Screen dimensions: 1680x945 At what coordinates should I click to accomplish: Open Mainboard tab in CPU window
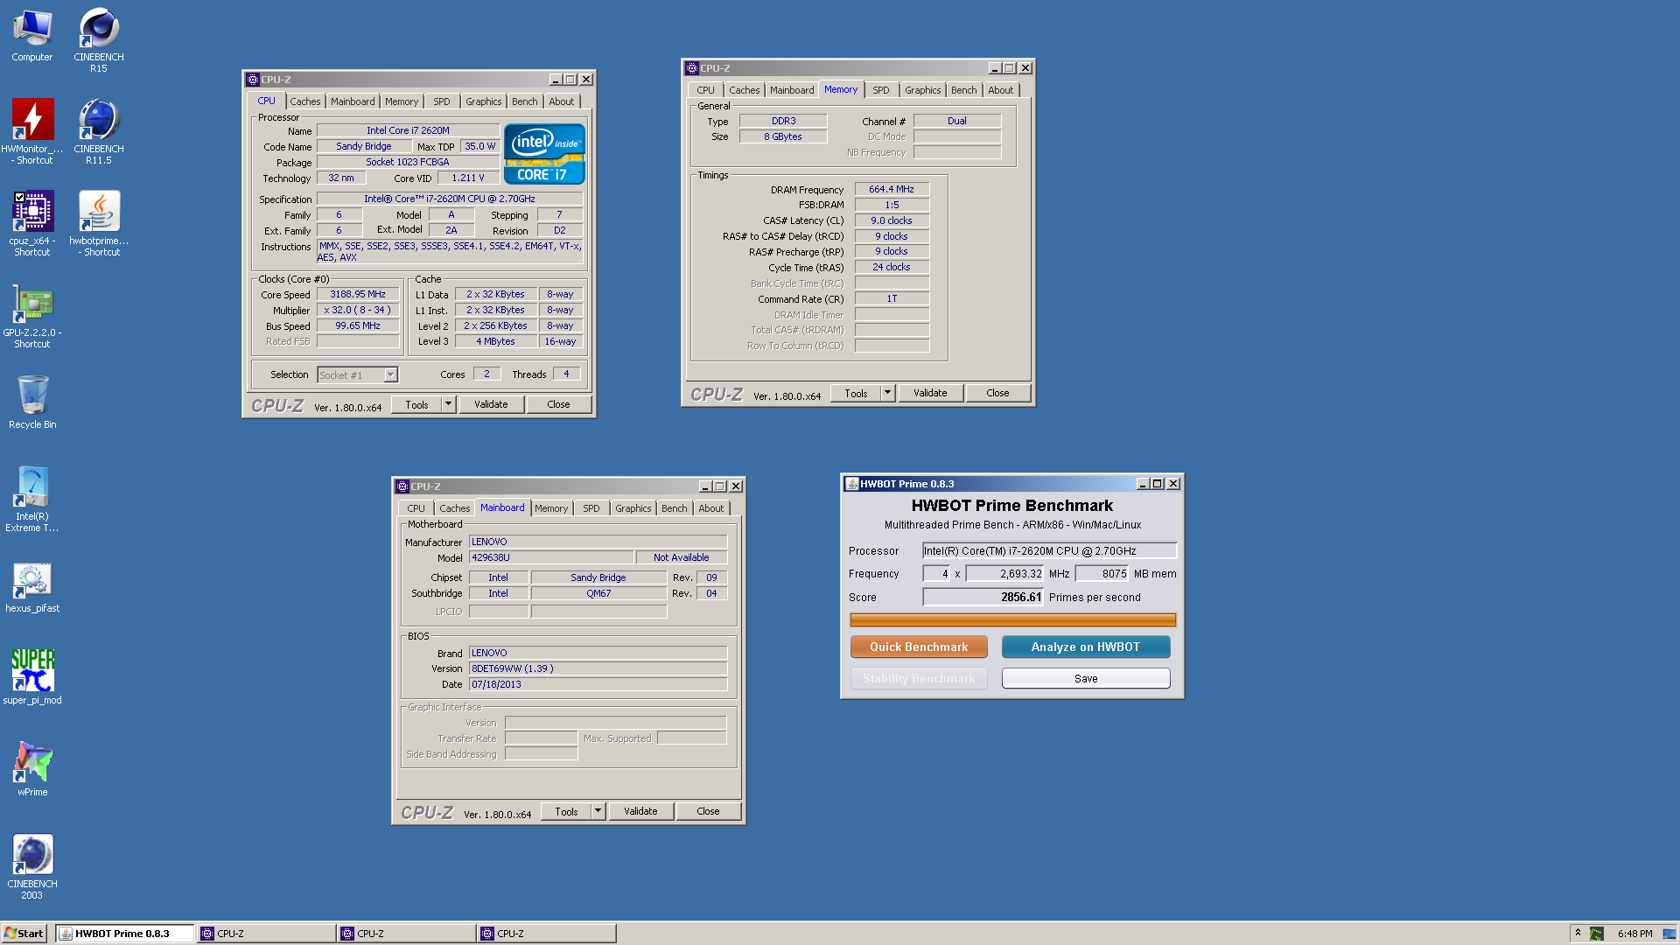point(353,101)
